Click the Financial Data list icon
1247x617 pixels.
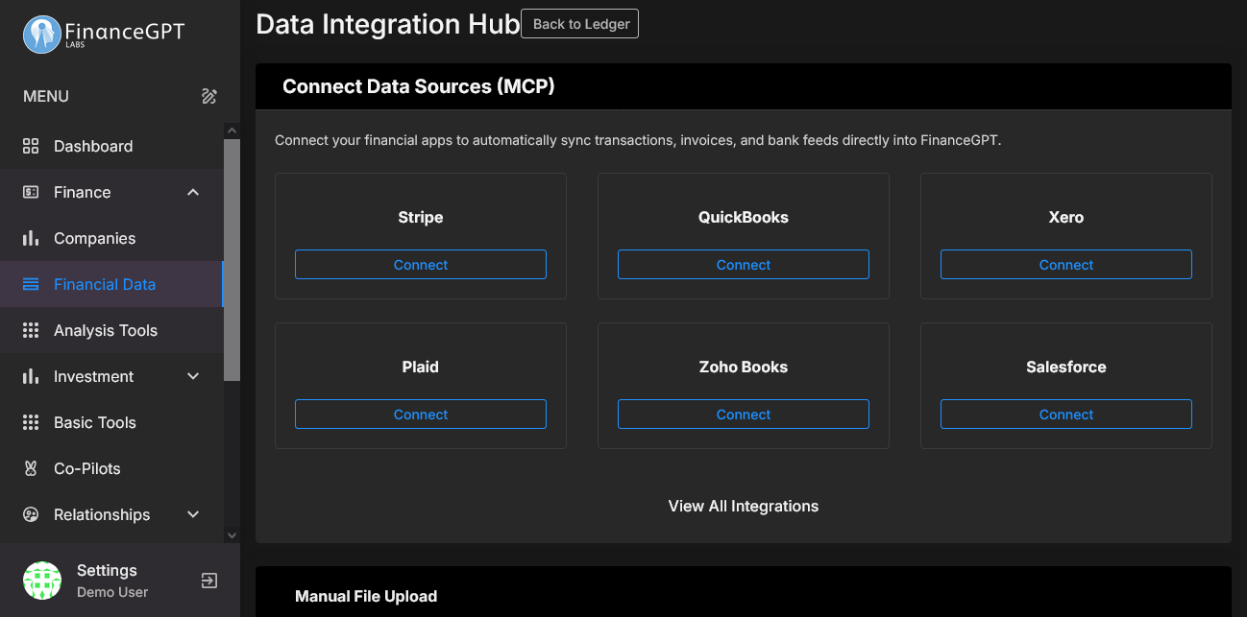coord(29,284)
